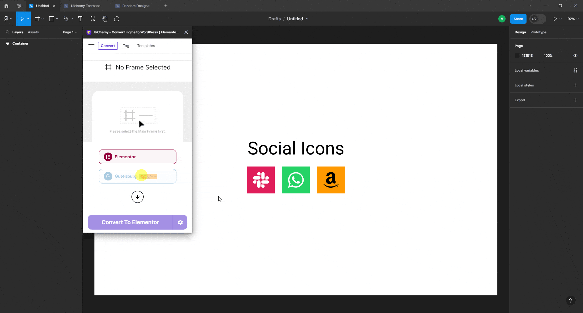Open the UiChemy hamburger menu

point(91,46)
